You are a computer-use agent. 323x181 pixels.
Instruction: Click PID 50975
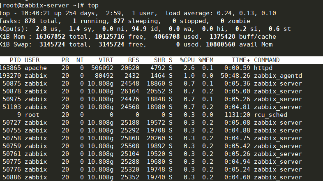click(12, 100)
